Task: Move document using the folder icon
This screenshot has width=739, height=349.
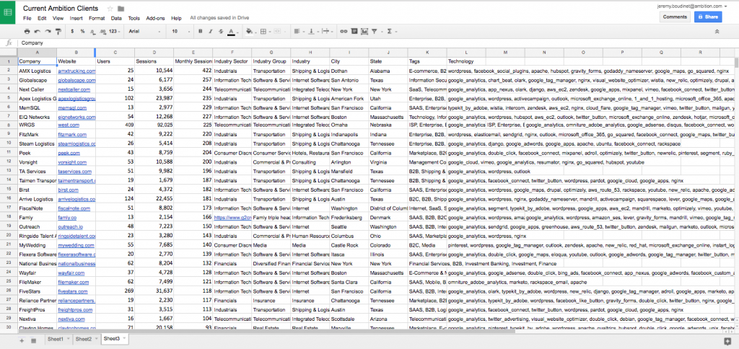Action: tap(121, 9)
